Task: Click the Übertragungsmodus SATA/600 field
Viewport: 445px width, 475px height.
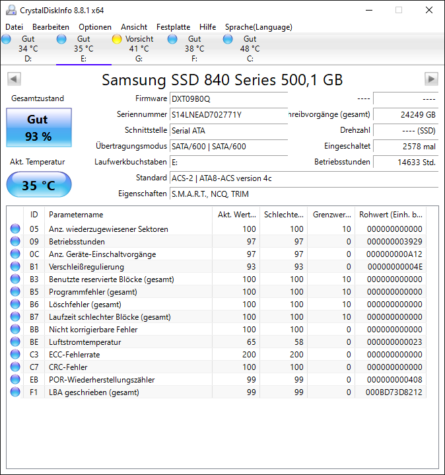Action: point(228,146)
